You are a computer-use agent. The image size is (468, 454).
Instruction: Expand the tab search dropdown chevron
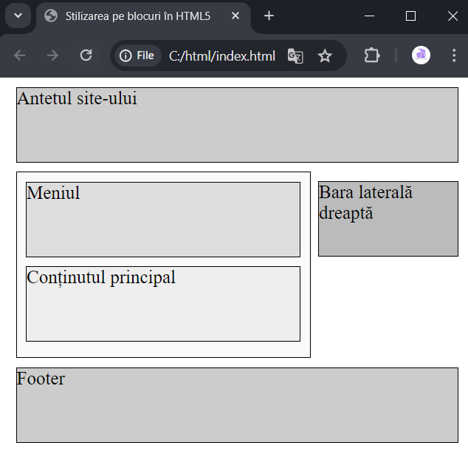tap(18, 16)
